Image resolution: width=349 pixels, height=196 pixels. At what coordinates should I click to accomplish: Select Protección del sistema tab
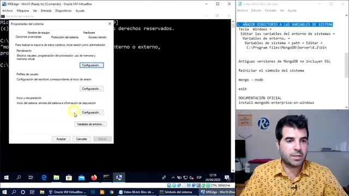point(65,37)
